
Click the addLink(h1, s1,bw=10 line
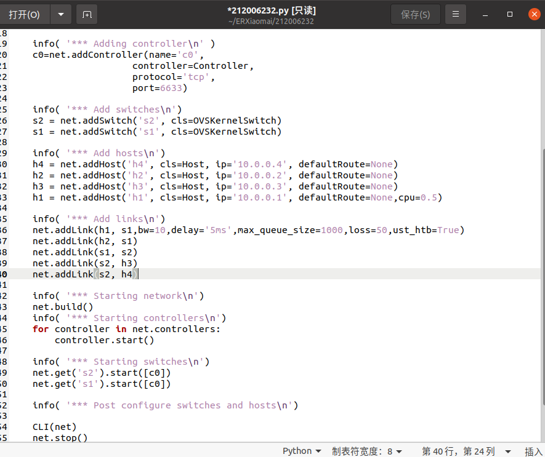[249, 230]
